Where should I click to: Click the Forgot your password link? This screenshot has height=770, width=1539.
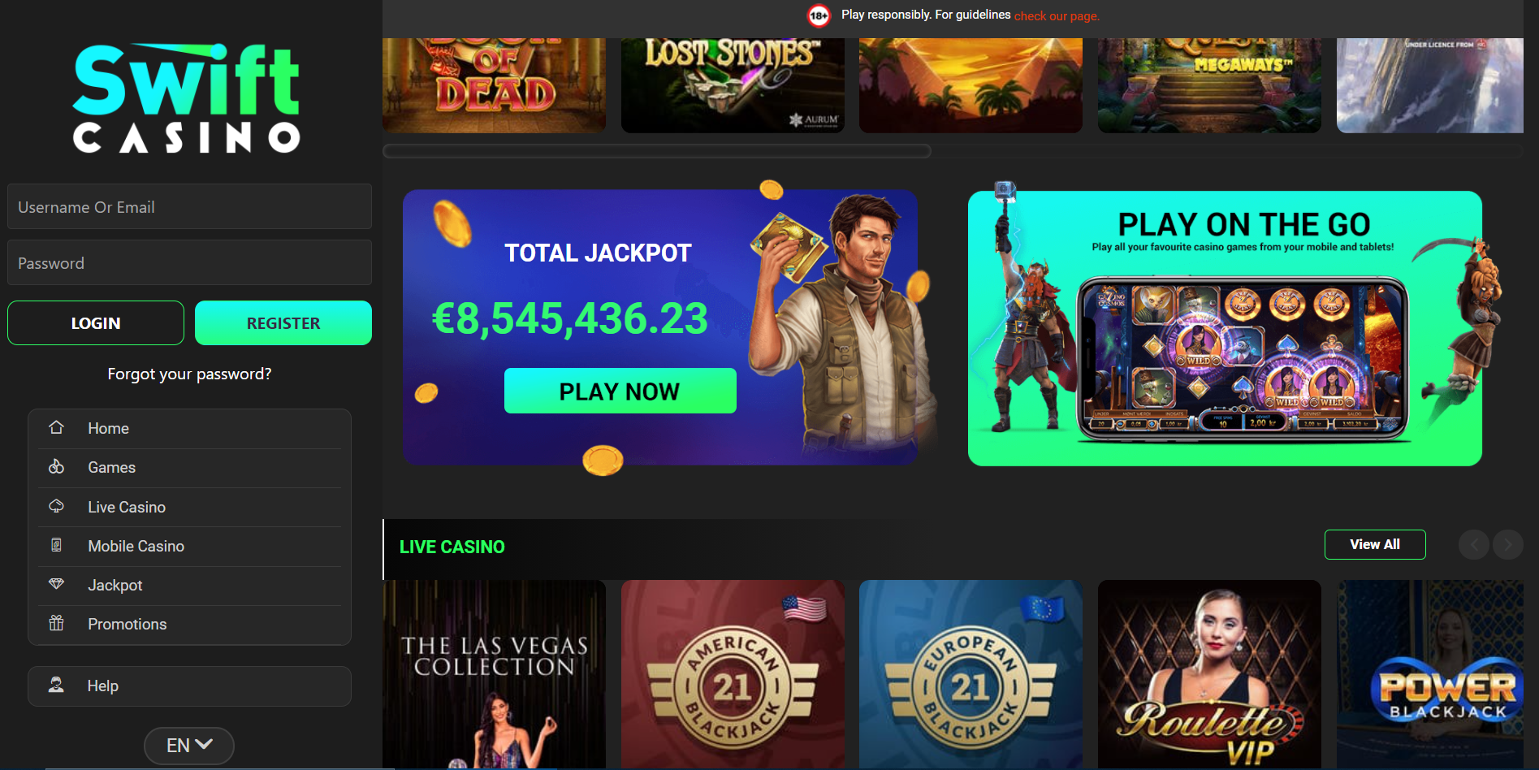click(x=189, y=374)
